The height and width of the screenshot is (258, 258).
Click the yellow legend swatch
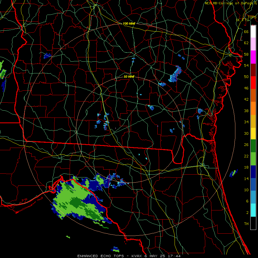[x=253, y=134]
